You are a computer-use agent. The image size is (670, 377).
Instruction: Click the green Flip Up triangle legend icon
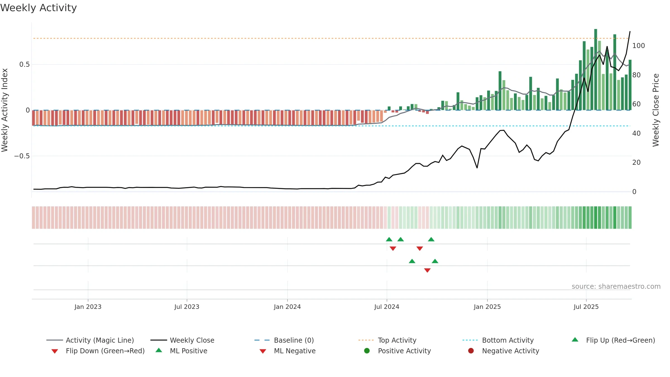pyautogui.click(x=575, y=340)
